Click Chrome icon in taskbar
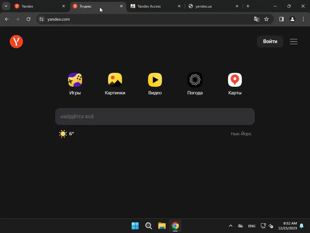 pyautogui.click(x=175, y=226)
